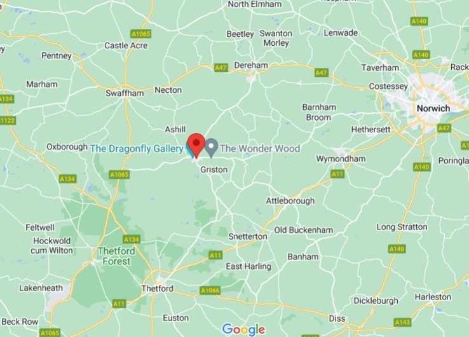469x337 pixels.
Task: Click the A11 shield near Wymondham
Action: pyautogui.click(x=337, y=174)
